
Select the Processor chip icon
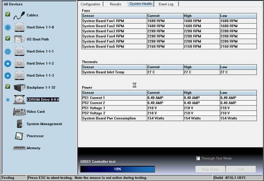point(19,136)
